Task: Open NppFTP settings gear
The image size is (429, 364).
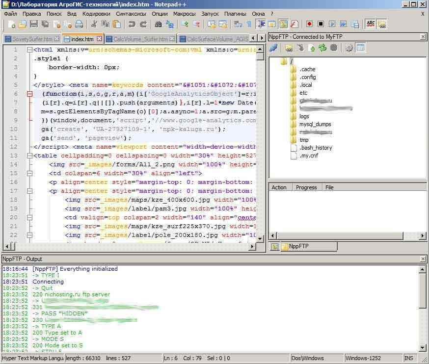Action: click(x=349, y=48)
